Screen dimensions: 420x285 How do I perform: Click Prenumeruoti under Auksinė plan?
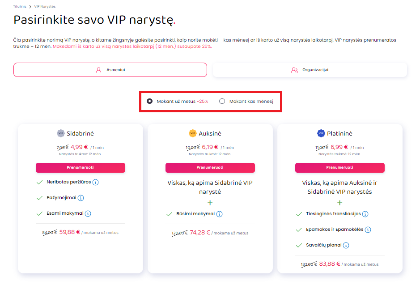click(x=210, y=168)
